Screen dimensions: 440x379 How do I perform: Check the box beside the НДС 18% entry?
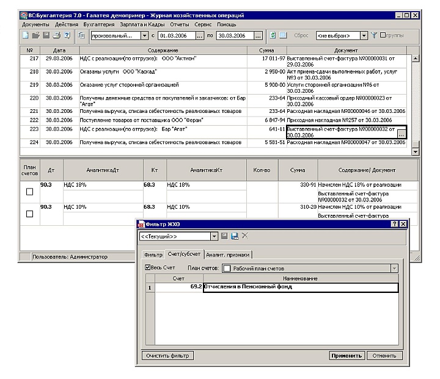pyautogui.click(x=29, y=192)
